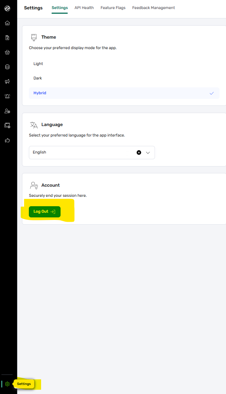Open the database icon in the sidebar
The width and height of the screenshot is (226, 394).
(7, 67)
